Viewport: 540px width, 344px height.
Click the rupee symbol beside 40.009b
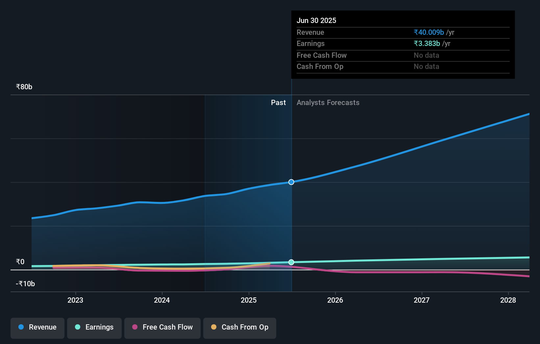point(416,32)
